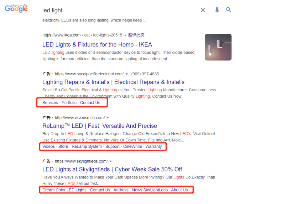Click the magnifying glass search icon
The image size is (284, 204).
(x=228, y=10)
